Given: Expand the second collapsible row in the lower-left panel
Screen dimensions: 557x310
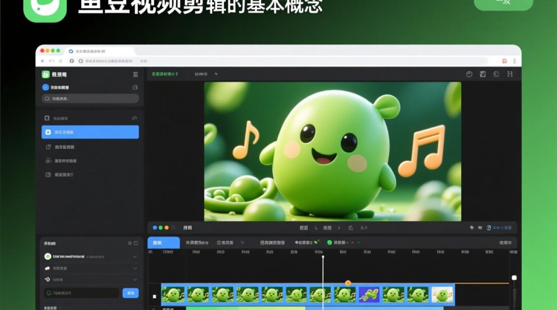Looking at the screenshot, I should pyautogui.click(x=135, y=268).
